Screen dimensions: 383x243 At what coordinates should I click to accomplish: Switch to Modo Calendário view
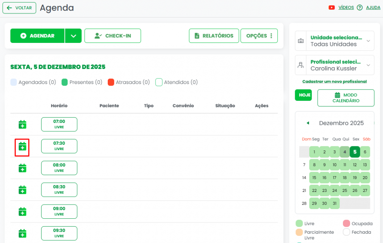coord(346,98)
